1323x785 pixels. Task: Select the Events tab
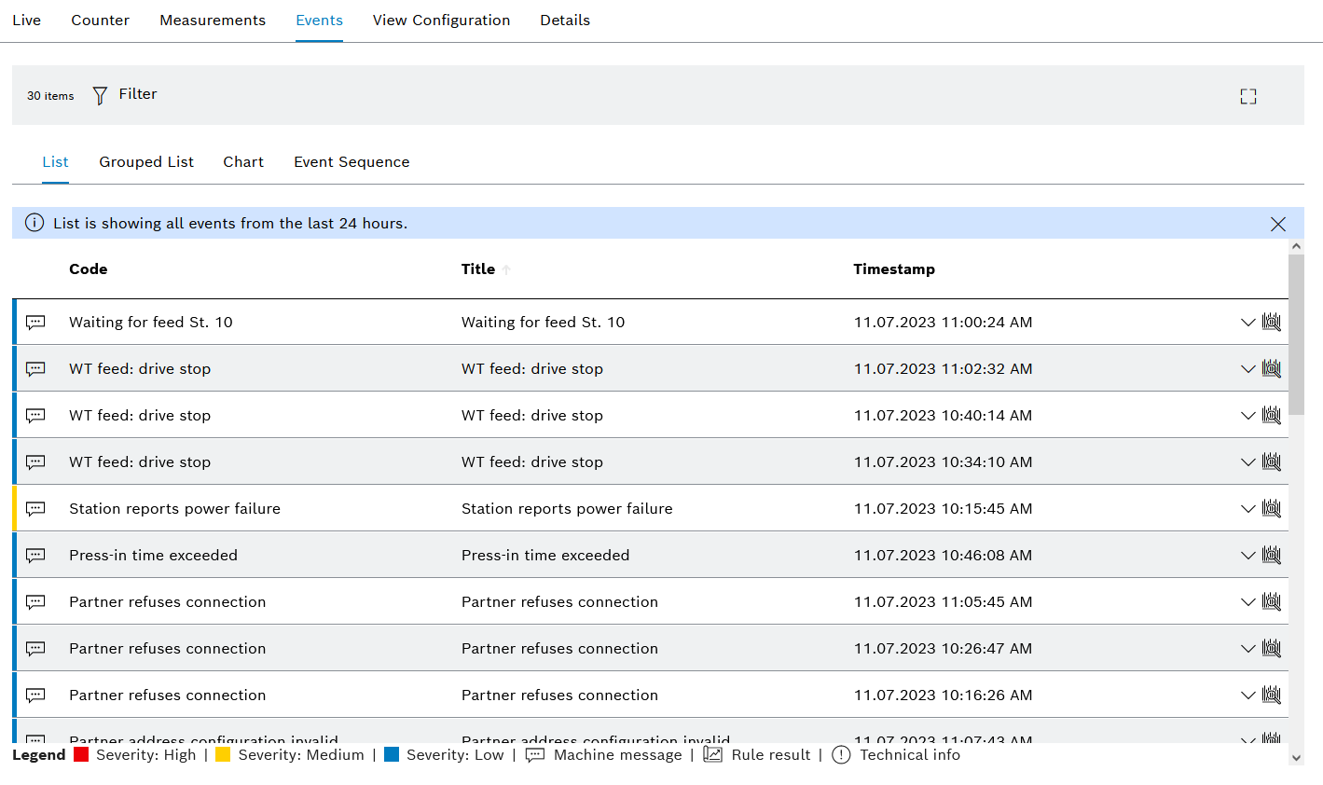pyautogui.click(x=320, y=21)
